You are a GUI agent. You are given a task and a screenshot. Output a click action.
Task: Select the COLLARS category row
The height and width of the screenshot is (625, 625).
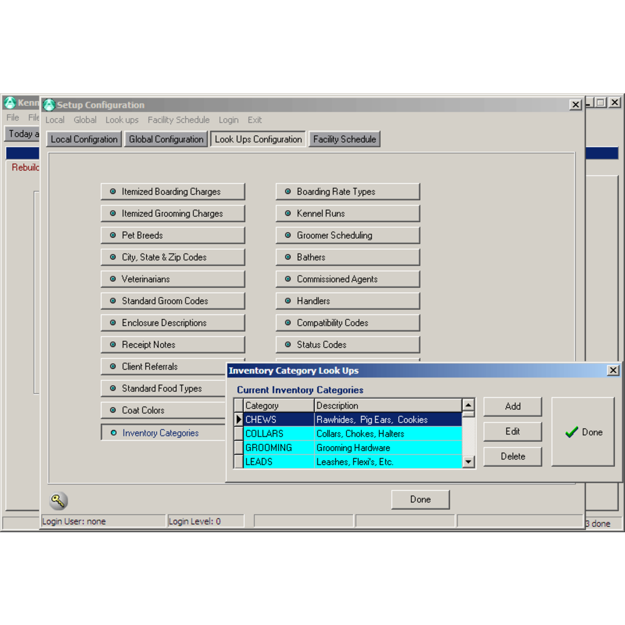tap(278, 434)
